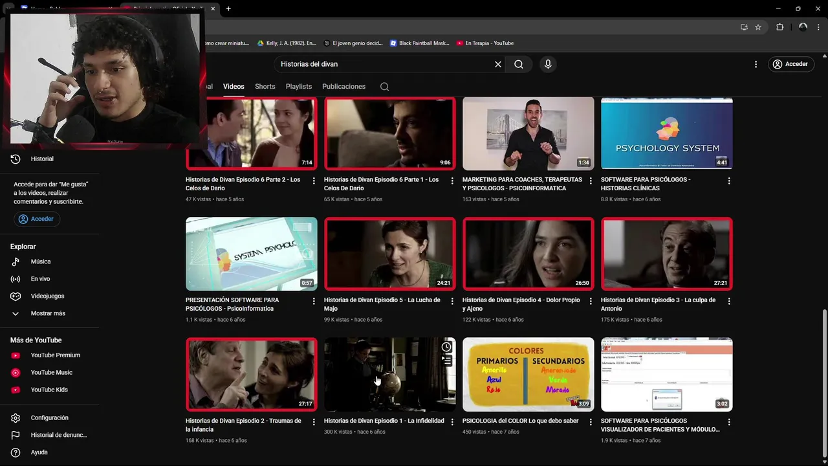Open Chrome extensions puzzle icon
828x466 pixels.
click(779, 27)
